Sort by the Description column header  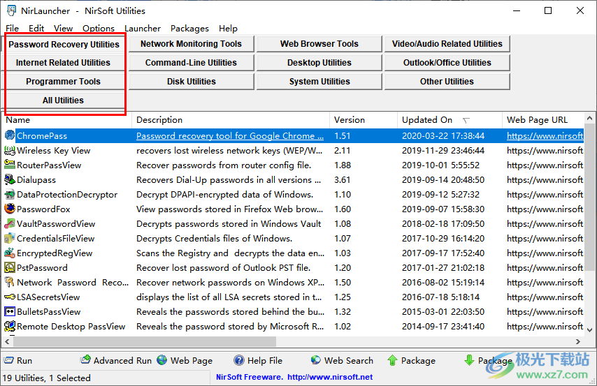231,120
